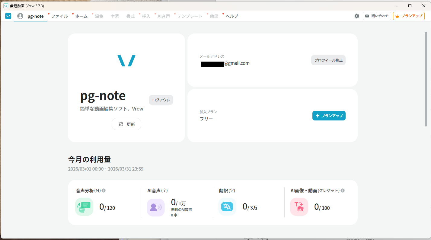Click the プロフィール修正 button
Viewport: 431px width, 240px height.
coord(328,60)
